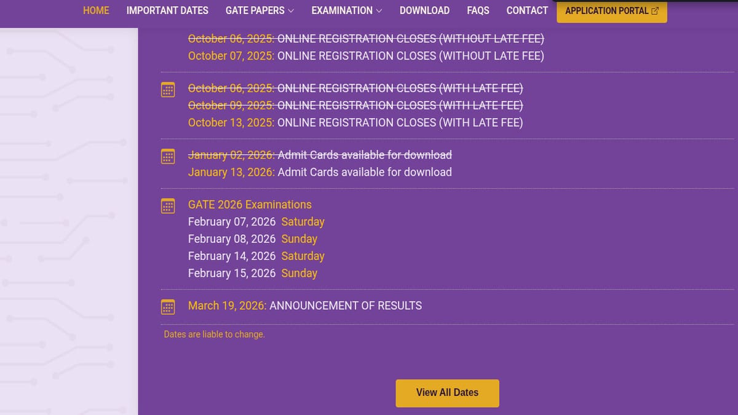The width and height of the screenshot is (738, 415).
Task: Click the Dates are liable to change note
Action: click(214, 334)
